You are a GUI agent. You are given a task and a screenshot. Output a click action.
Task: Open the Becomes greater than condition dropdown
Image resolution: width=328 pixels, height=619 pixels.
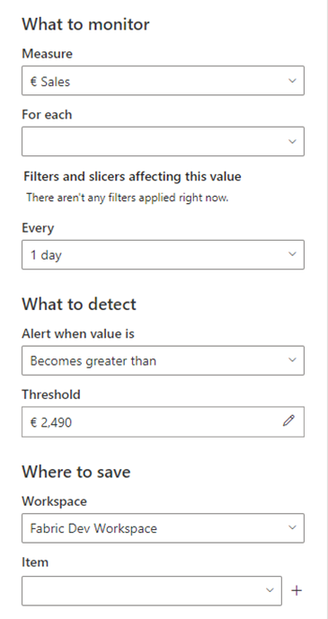click(163, 360)
